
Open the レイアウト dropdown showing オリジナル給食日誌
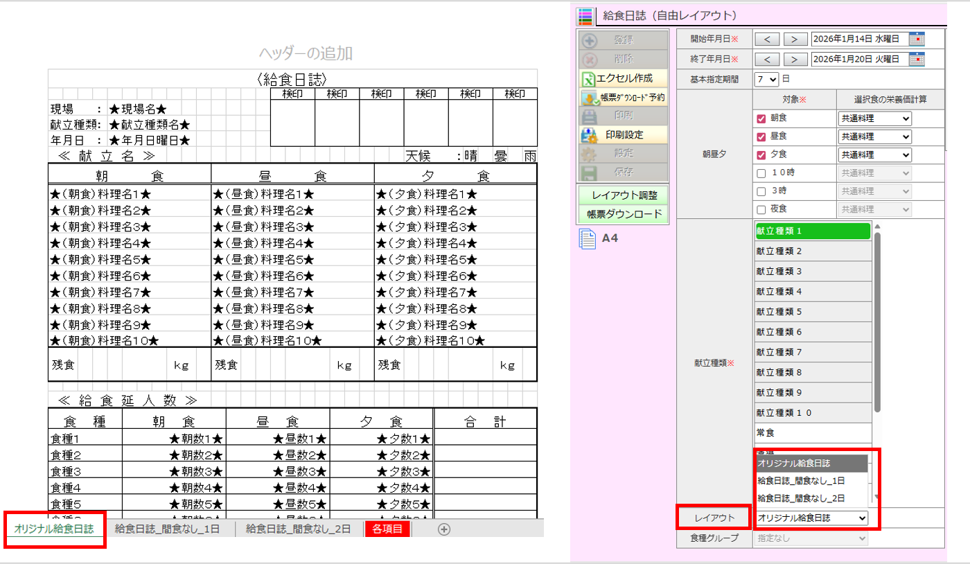coord(811,518)
